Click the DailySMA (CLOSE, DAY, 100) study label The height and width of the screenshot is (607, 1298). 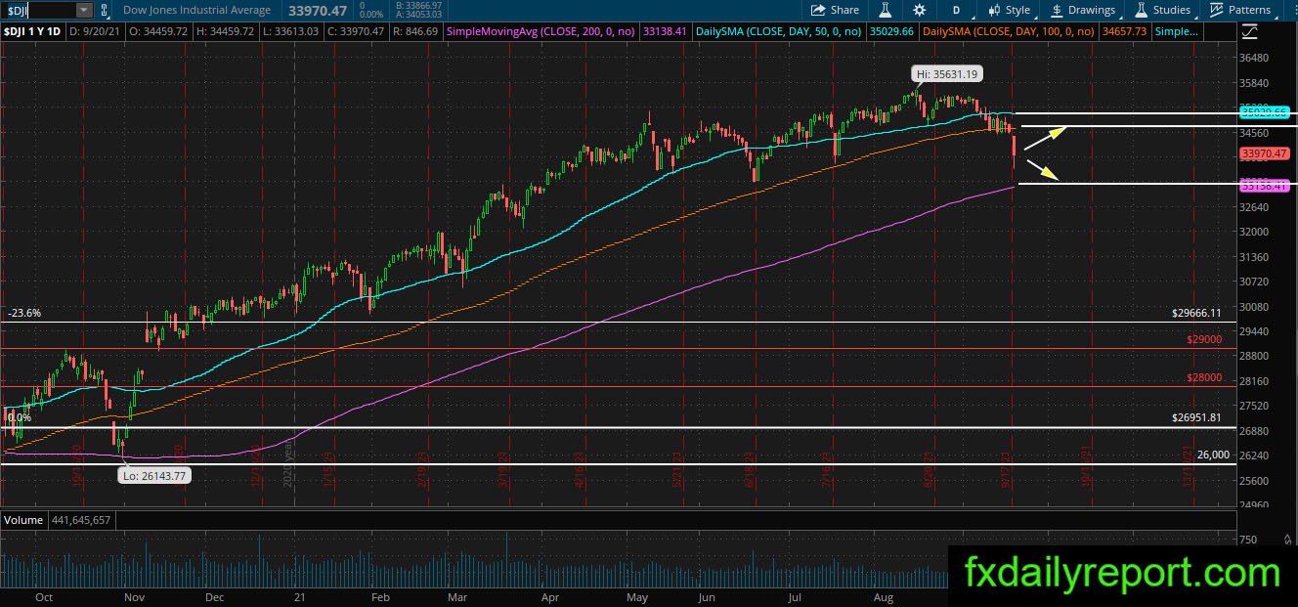coord(1009,32)
